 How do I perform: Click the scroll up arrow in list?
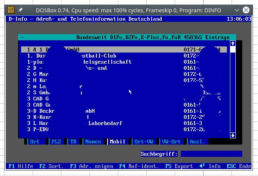pos(233,43)
